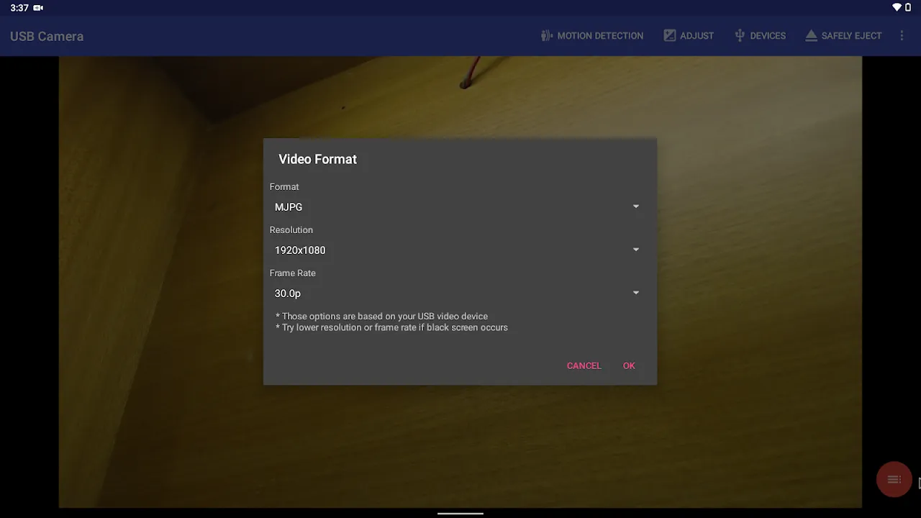Tap the status bar clock

[x=19, y=8]
